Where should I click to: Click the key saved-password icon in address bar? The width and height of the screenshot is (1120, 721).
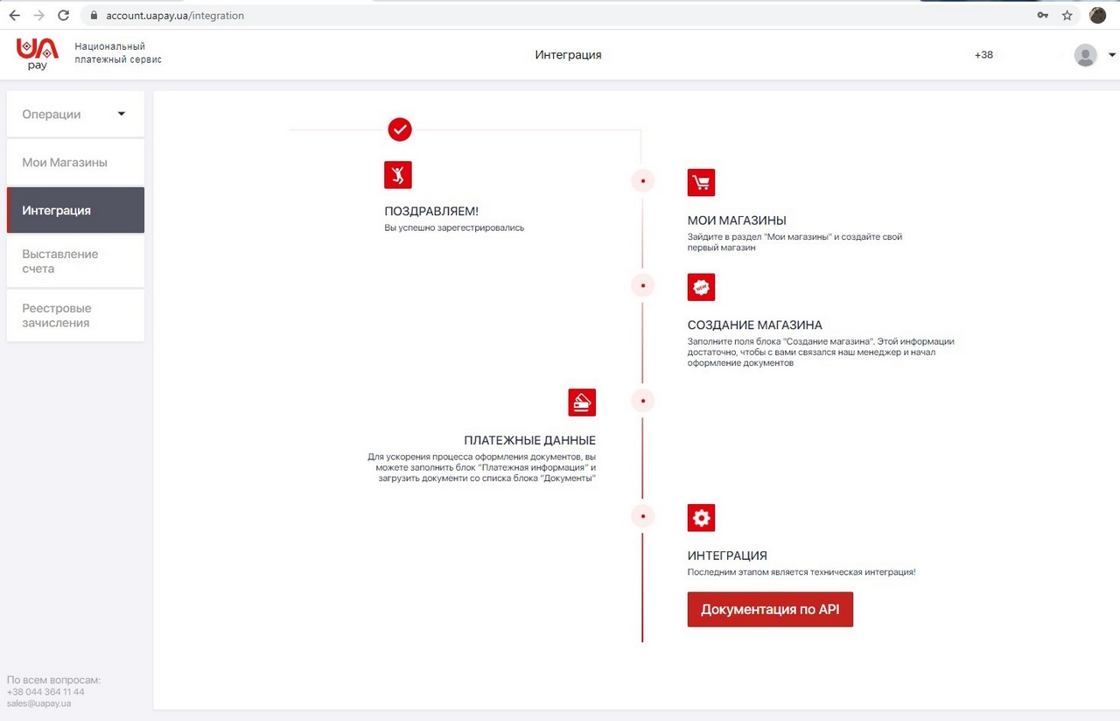click(1043, 16)
